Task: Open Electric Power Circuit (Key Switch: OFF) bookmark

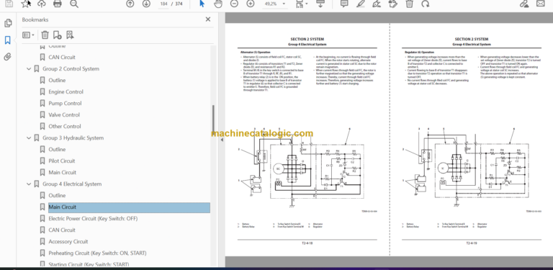Action: [93, 219]
